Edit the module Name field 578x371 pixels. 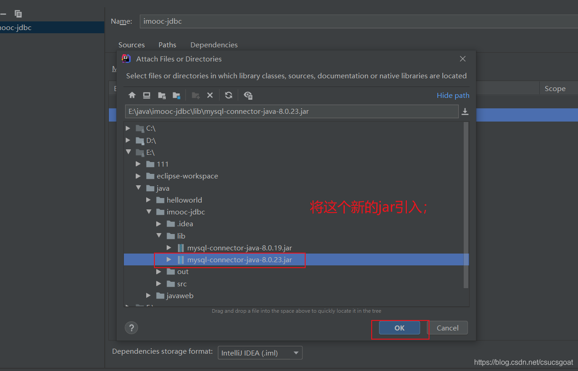coord(359,21)
